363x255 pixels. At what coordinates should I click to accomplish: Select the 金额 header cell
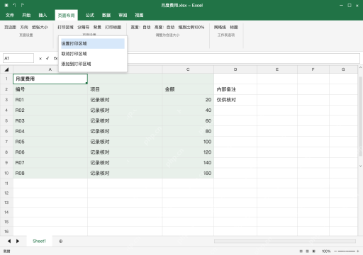tap(188, 89)
